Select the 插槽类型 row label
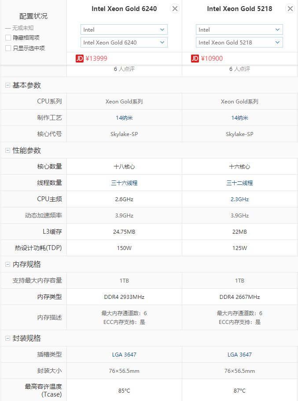Image resolution: width=298 pixels, height=401 pixels. point(49,354)
